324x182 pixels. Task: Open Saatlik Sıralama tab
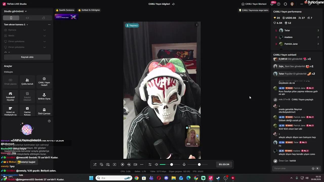[65, 10]
